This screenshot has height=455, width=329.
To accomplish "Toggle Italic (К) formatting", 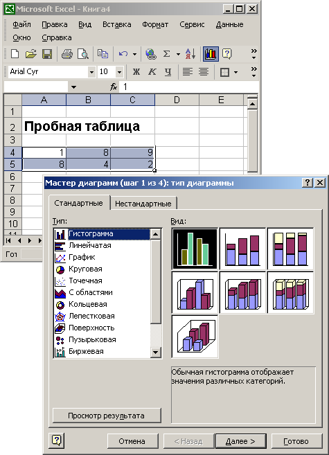I will pos(152,71).
